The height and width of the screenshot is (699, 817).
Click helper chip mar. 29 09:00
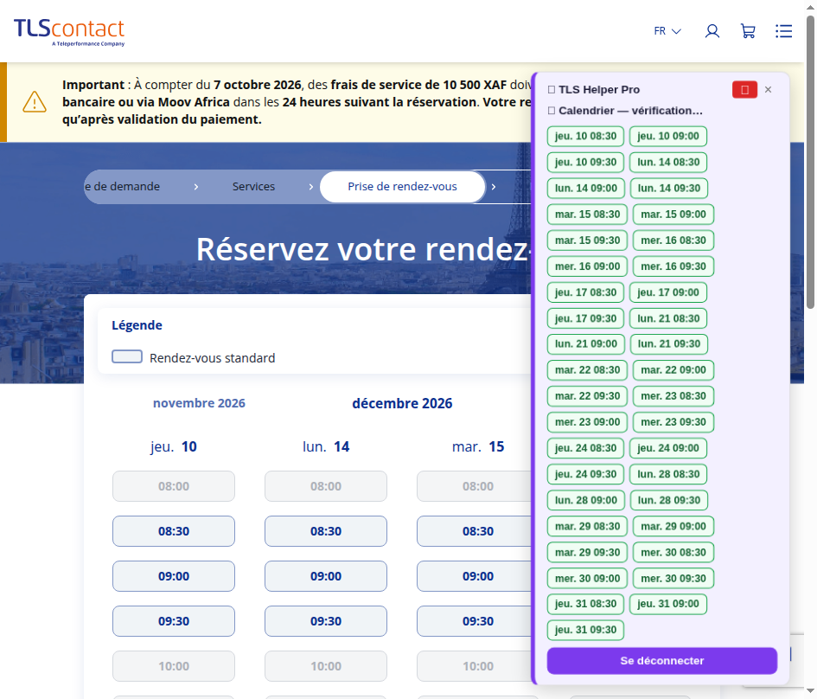(x=673, y=527)
